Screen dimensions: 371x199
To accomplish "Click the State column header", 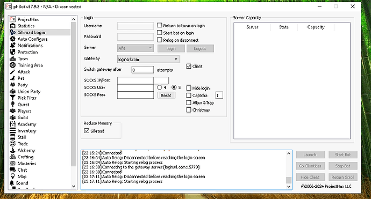I will point(284,27).
